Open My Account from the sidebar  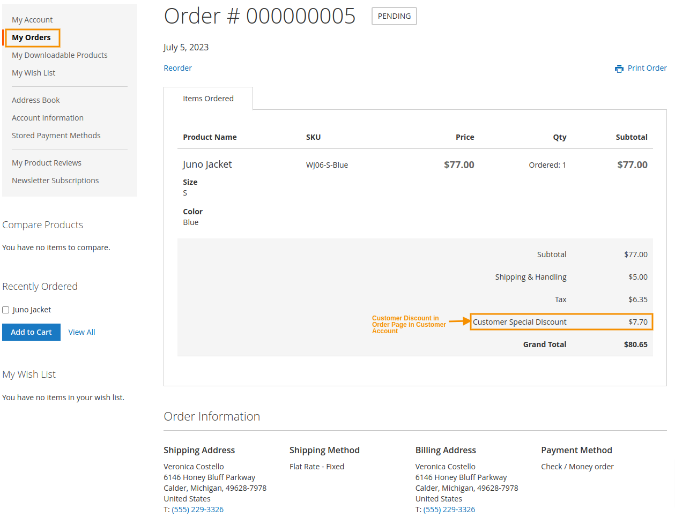coord(32,19)
